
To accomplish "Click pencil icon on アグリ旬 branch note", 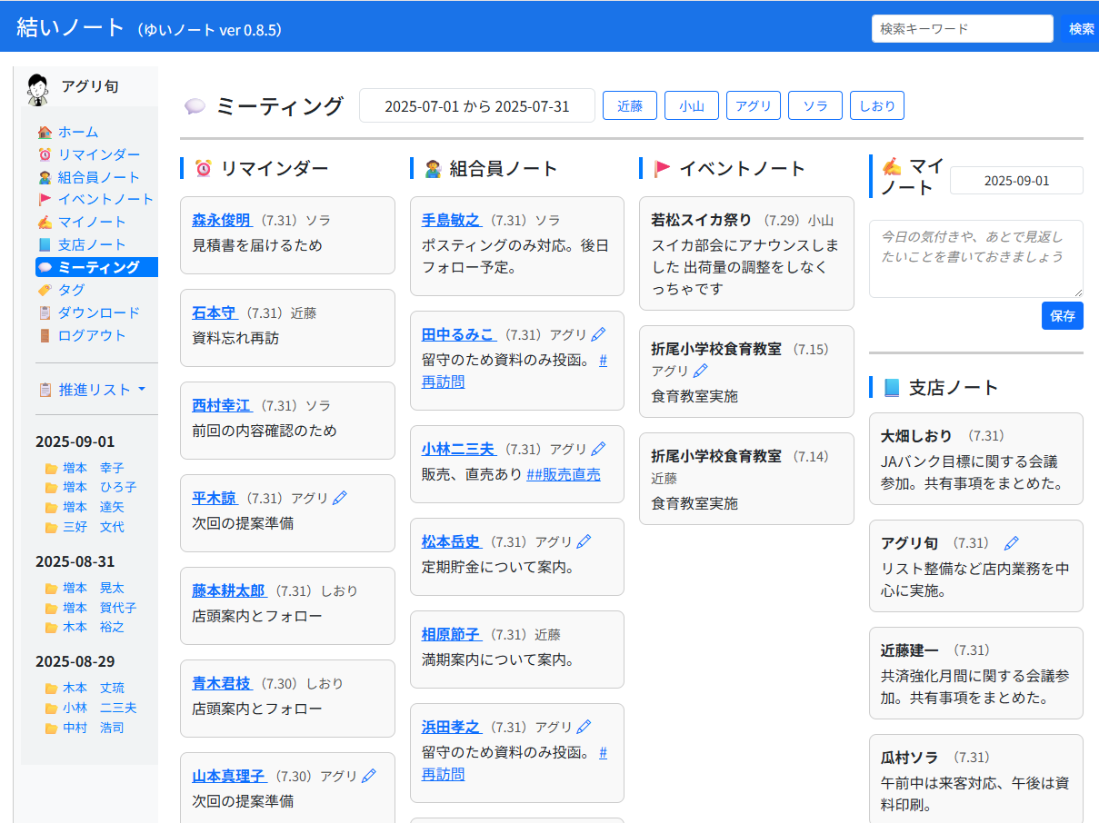I will 1011,543.
